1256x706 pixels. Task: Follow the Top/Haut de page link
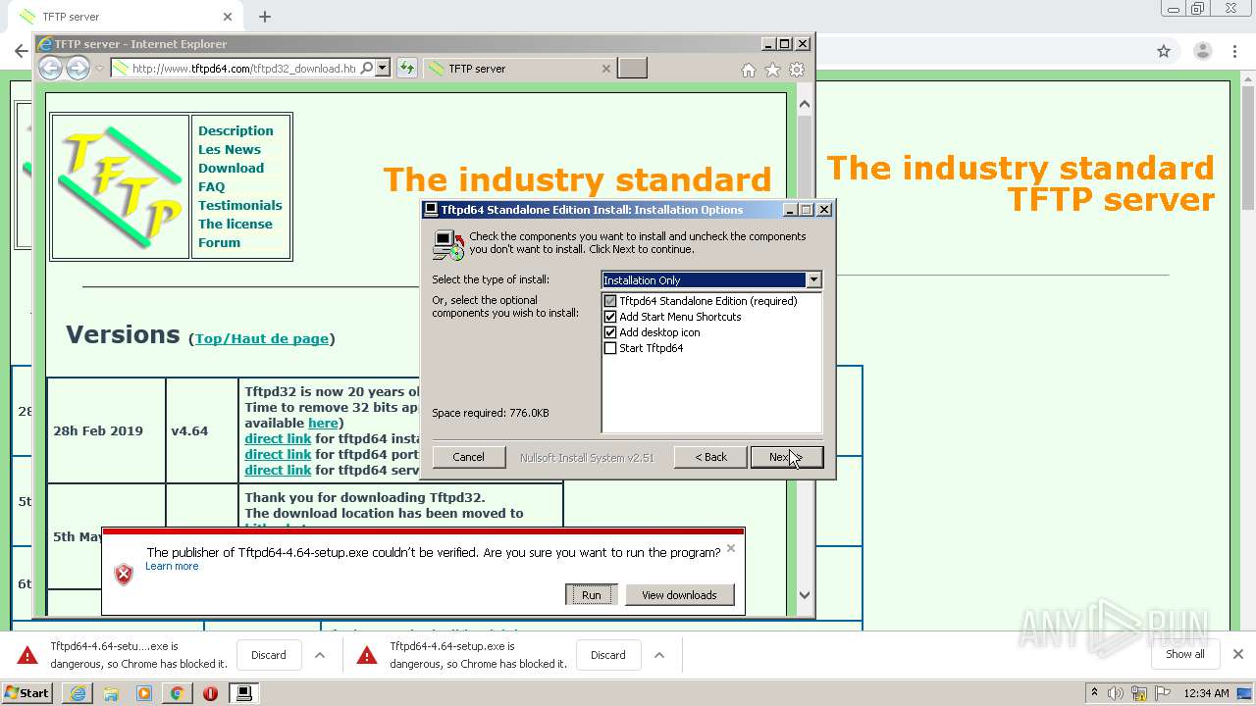[x=262, y=338]
